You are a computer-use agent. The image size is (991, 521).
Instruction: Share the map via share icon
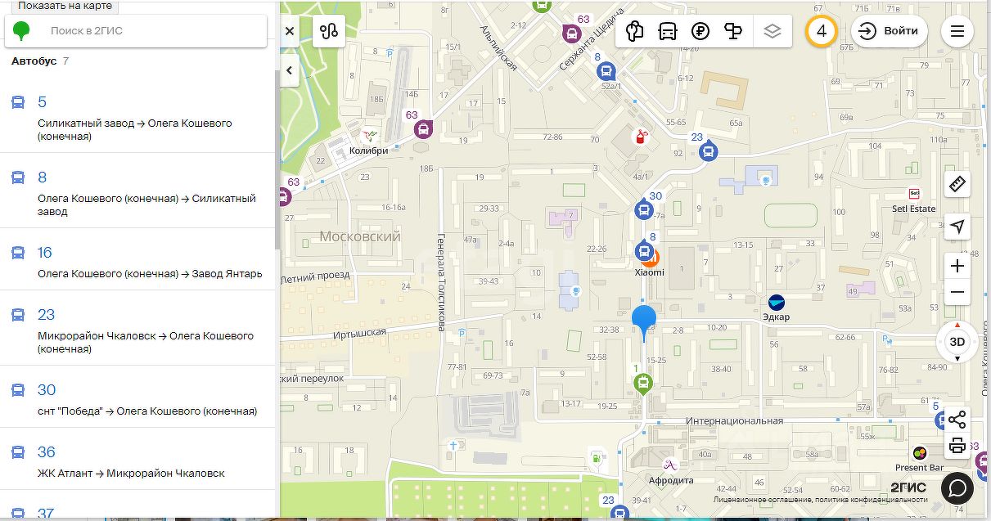tap(957, 420)
